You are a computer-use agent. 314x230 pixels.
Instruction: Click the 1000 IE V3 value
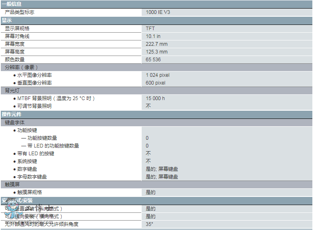pos(158,12)
